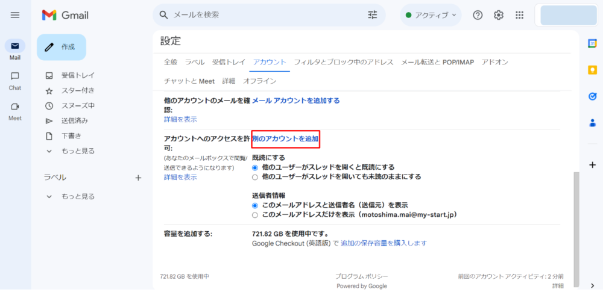Click the Gmail logo
The width and height of the screenshot is (603, 292).
coord(65,16)
